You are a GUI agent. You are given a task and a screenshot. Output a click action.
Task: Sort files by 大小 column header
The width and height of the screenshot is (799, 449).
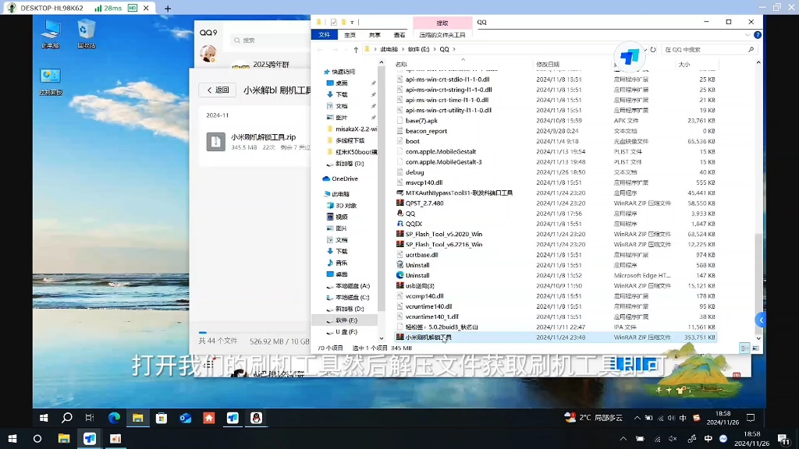pyautogui.click(x=684, y=65)
